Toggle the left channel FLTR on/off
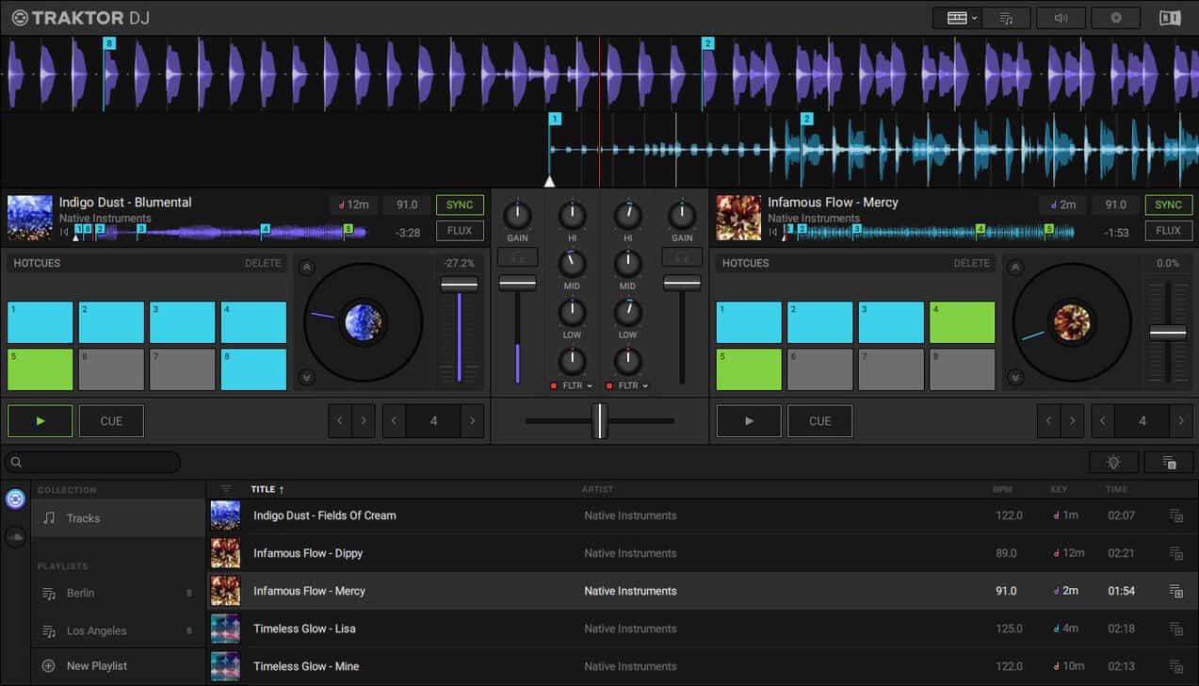This screenshot has height=686, width=1199. point(554,386)
